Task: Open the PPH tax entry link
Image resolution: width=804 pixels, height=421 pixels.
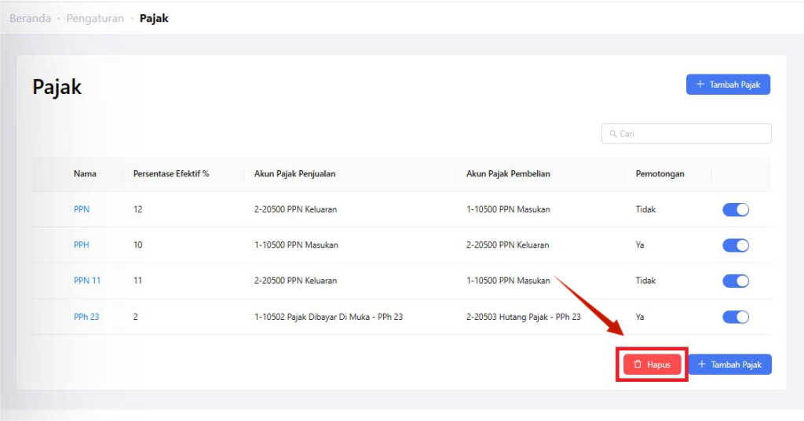Action: tap(82, 245)
